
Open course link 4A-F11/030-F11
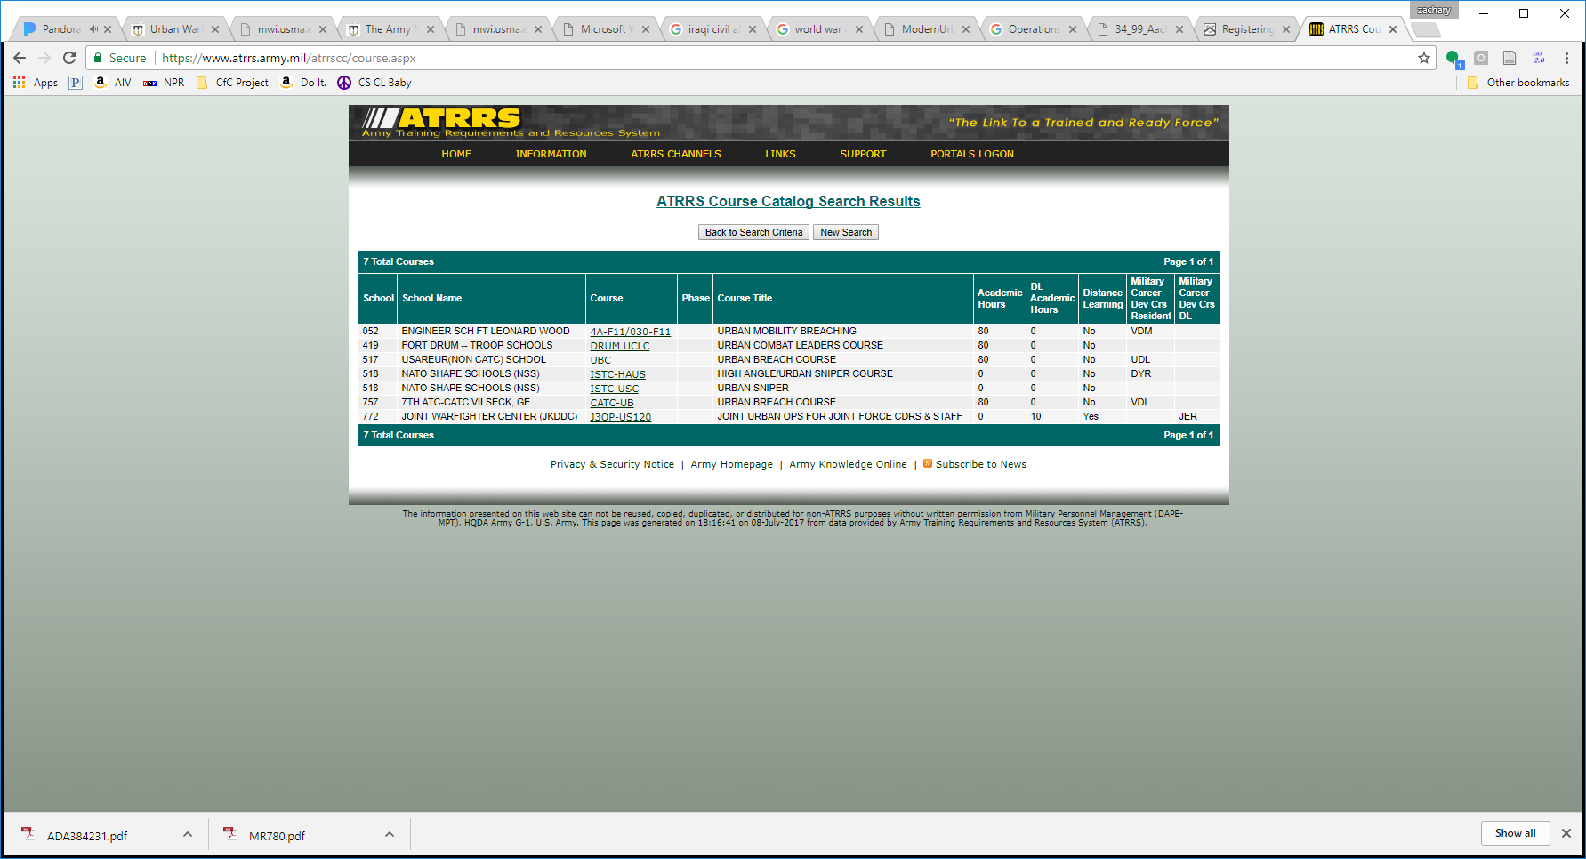click(x=630, y=332)
